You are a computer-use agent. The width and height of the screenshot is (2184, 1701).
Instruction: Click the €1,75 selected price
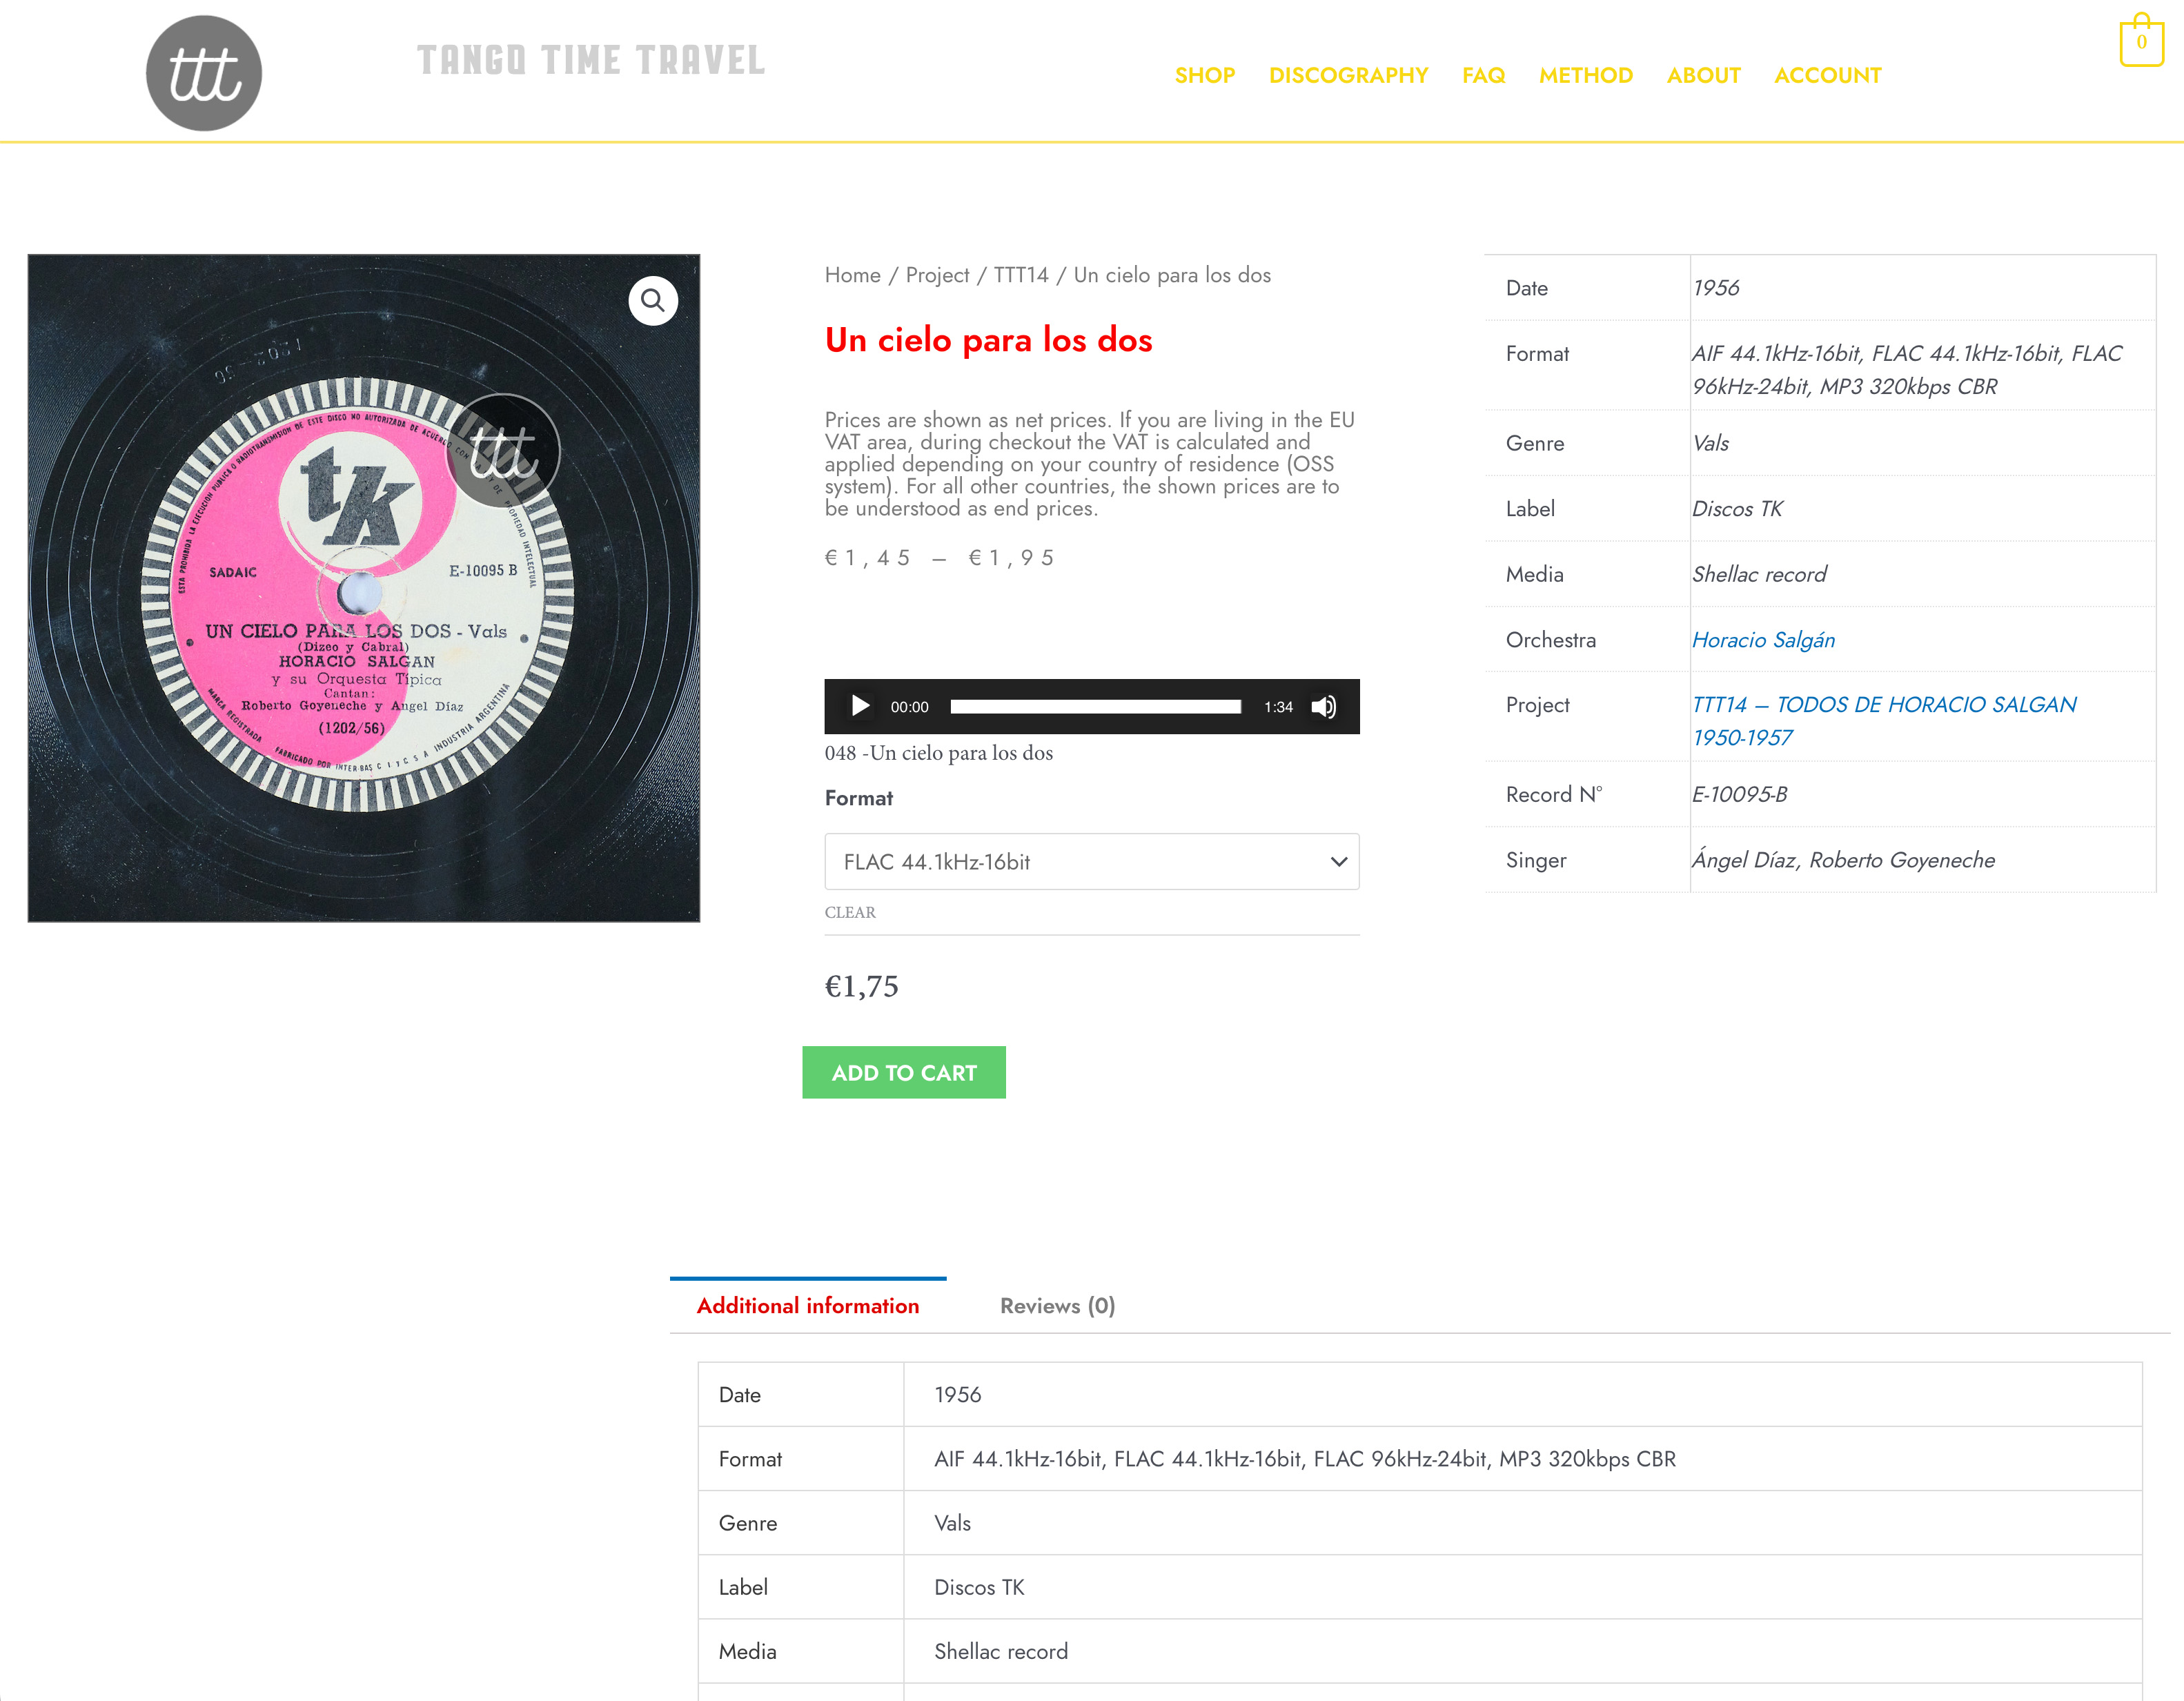[861, 986]
